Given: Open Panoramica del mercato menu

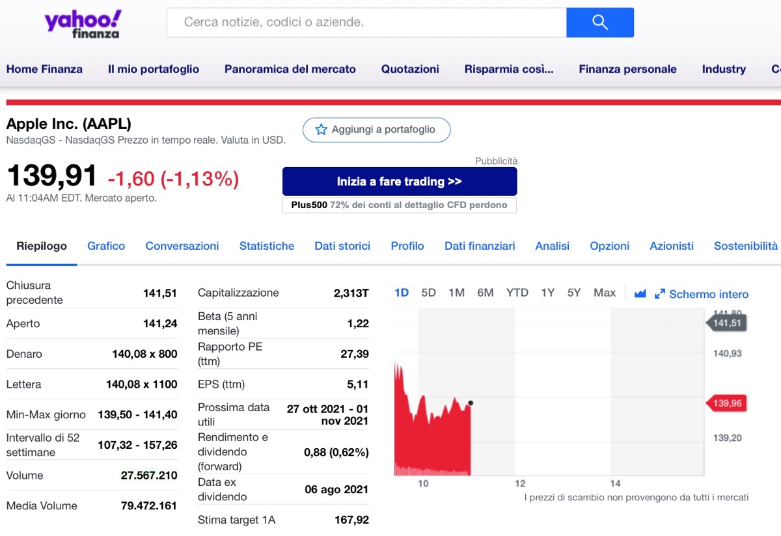Looking at the screenshot, I should pos(290,69).
